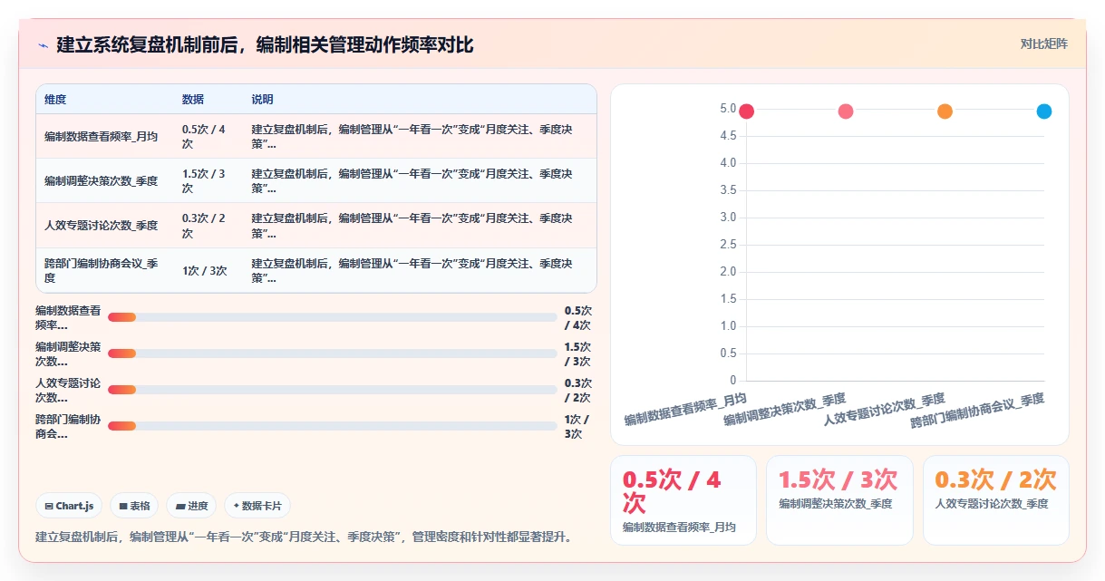Click table value 1次 / 3次
The image size is (1105, 581).
pos(205,270)
